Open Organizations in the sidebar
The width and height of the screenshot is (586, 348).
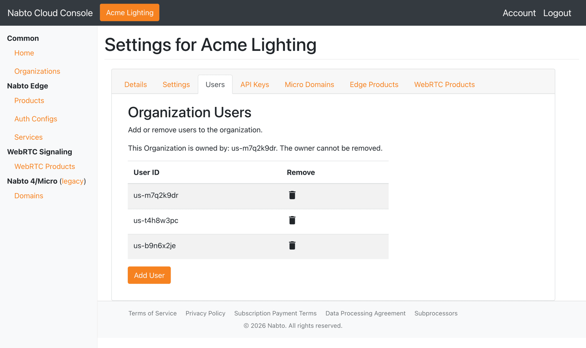click(37, 71)
